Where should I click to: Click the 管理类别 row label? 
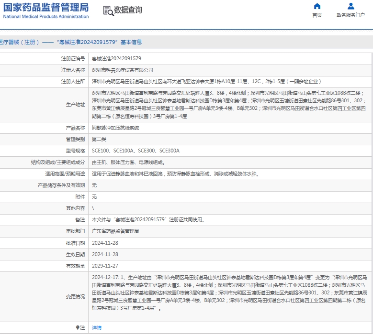(75, 140)
